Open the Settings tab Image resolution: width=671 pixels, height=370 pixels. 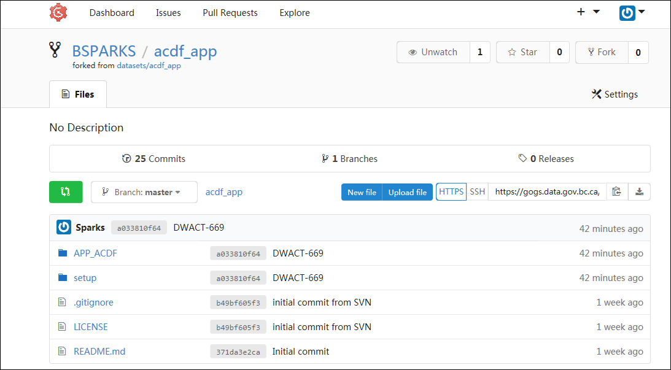[615, 94]
